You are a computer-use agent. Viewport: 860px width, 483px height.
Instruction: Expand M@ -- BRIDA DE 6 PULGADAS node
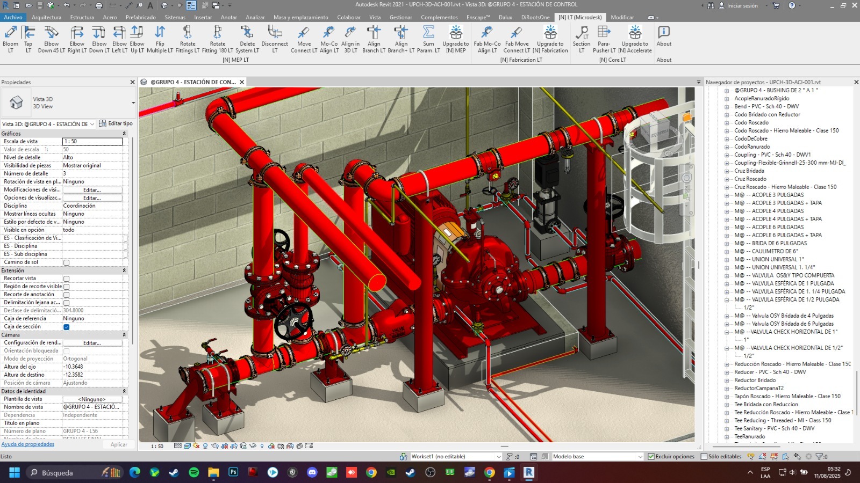[727, 244]
